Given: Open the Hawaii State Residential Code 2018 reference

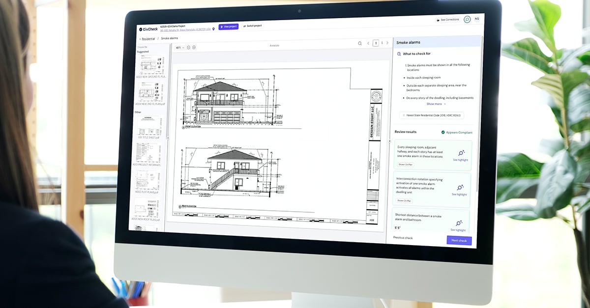Looking at the screenshot, I should 432,115.
